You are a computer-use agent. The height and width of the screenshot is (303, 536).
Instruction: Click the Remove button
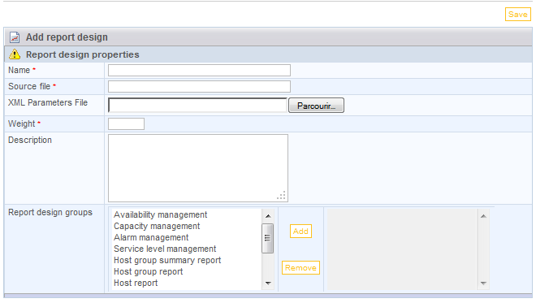point(300,268)
